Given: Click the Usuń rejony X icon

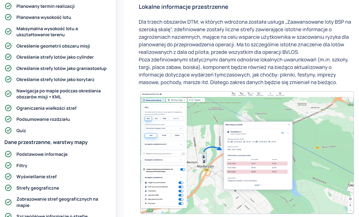Looking at the screenshot, I should coord(270,93).
